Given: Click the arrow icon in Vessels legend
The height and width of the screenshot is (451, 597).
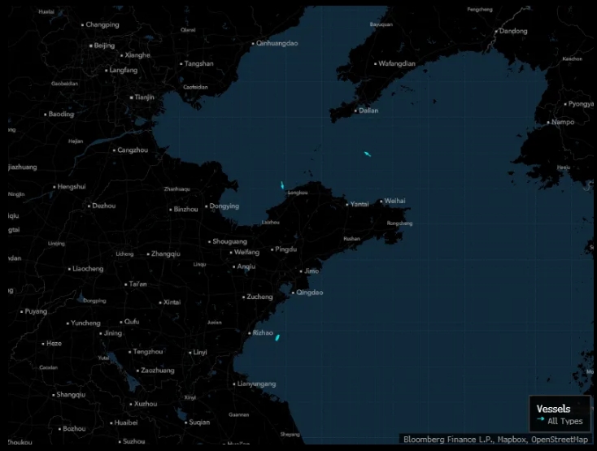Looking at the screenshot, I should coord(540,420).
